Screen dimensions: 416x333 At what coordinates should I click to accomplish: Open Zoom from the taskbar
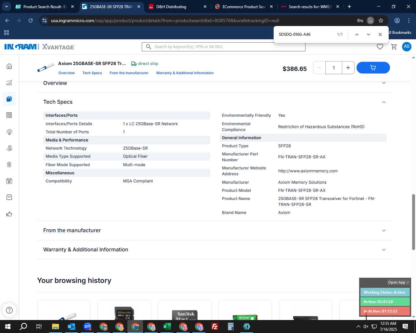click(87, 326)
